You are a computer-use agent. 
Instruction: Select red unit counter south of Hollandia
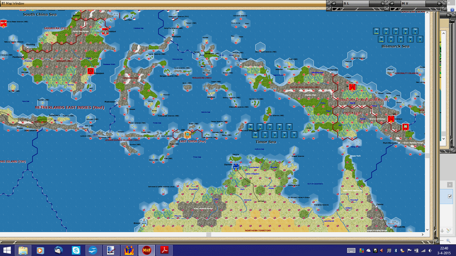(352, 86)
